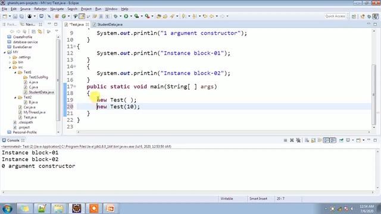Image resolution: width=381 pixels, height=214 pixels.
Task: Toggle fold marker at line 17
Action: point(75,86)
